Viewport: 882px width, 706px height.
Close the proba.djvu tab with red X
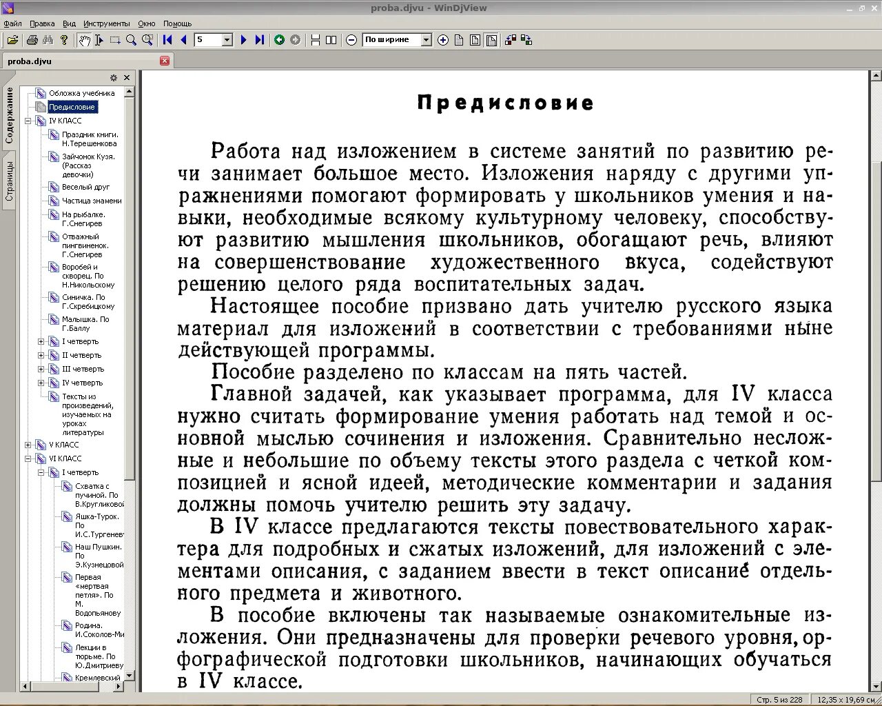click(x=165, y=61)
